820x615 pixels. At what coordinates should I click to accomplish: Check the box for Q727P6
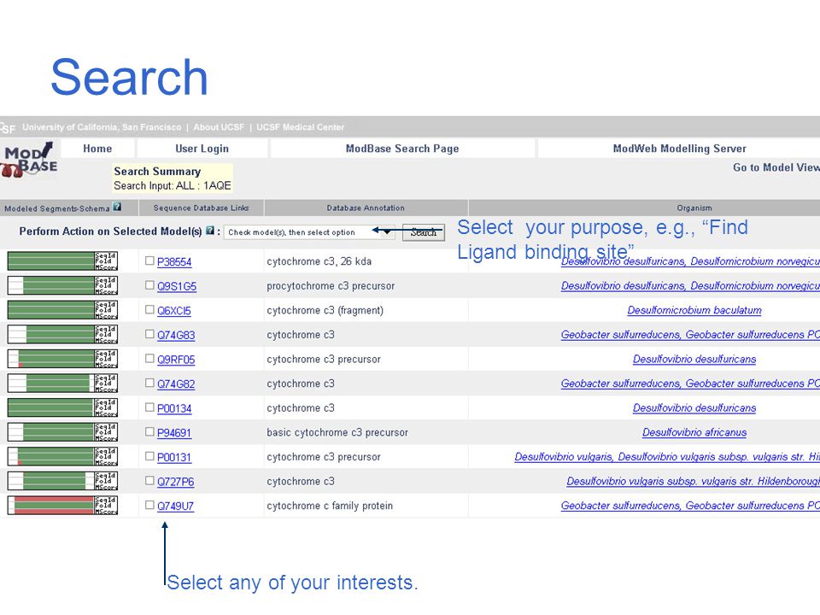149,480
